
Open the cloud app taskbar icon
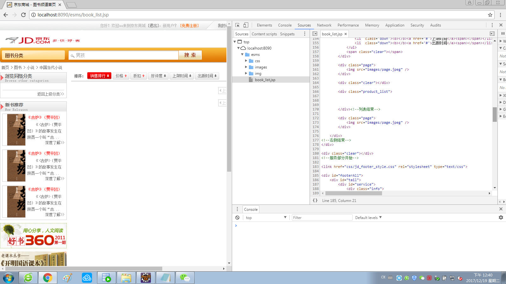coord(87,278)
